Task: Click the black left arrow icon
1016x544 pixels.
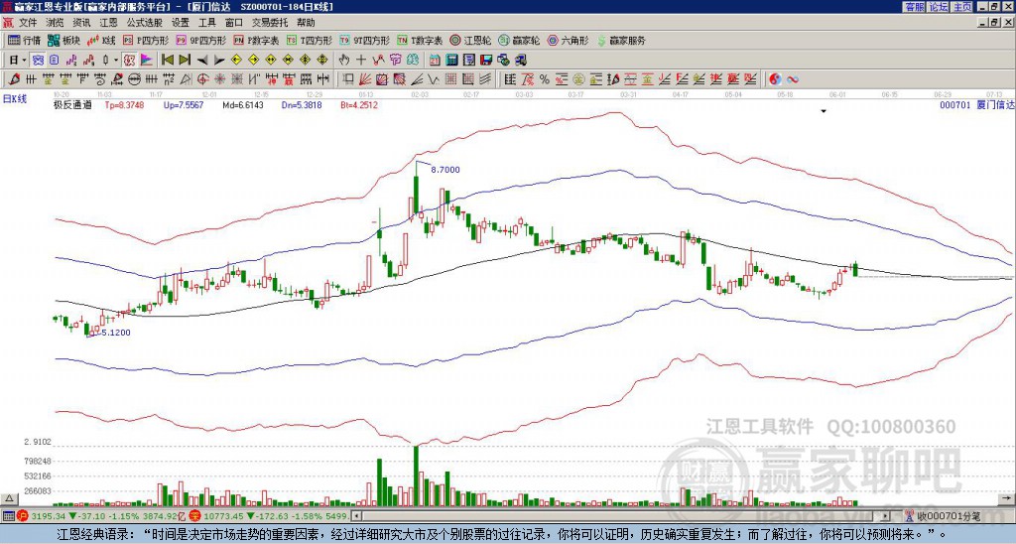Action: [202, 61]
